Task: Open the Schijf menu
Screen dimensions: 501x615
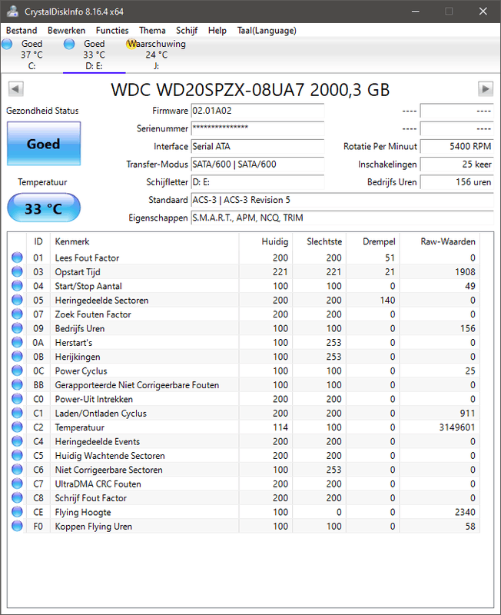Action: [x=187, y=31]
